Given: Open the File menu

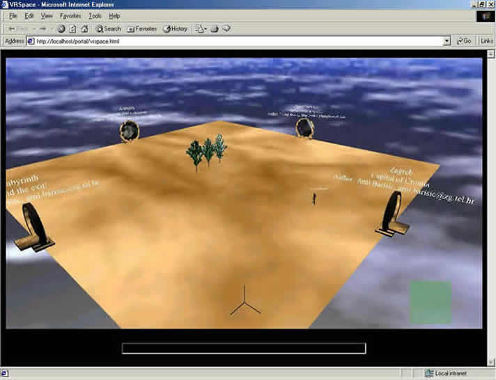Looking at the screenshot, I should 13,15.
